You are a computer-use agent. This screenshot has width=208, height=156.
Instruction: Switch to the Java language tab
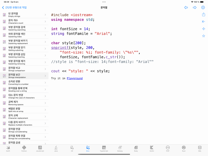point(56,149)
